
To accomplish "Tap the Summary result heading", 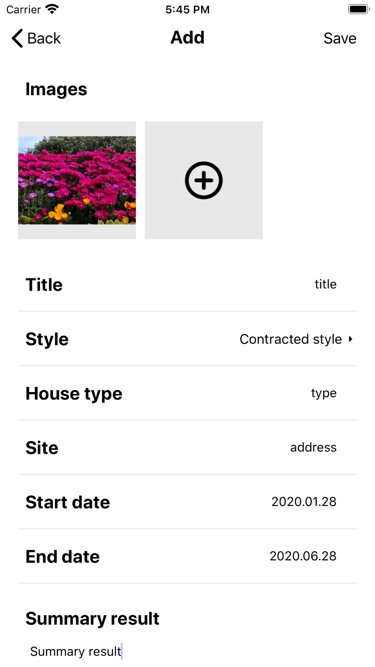I will (x=92, y=619).
